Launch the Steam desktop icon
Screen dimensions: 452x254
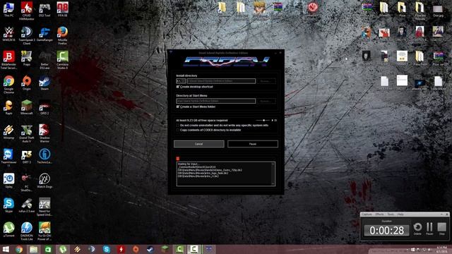click(44, 83)
